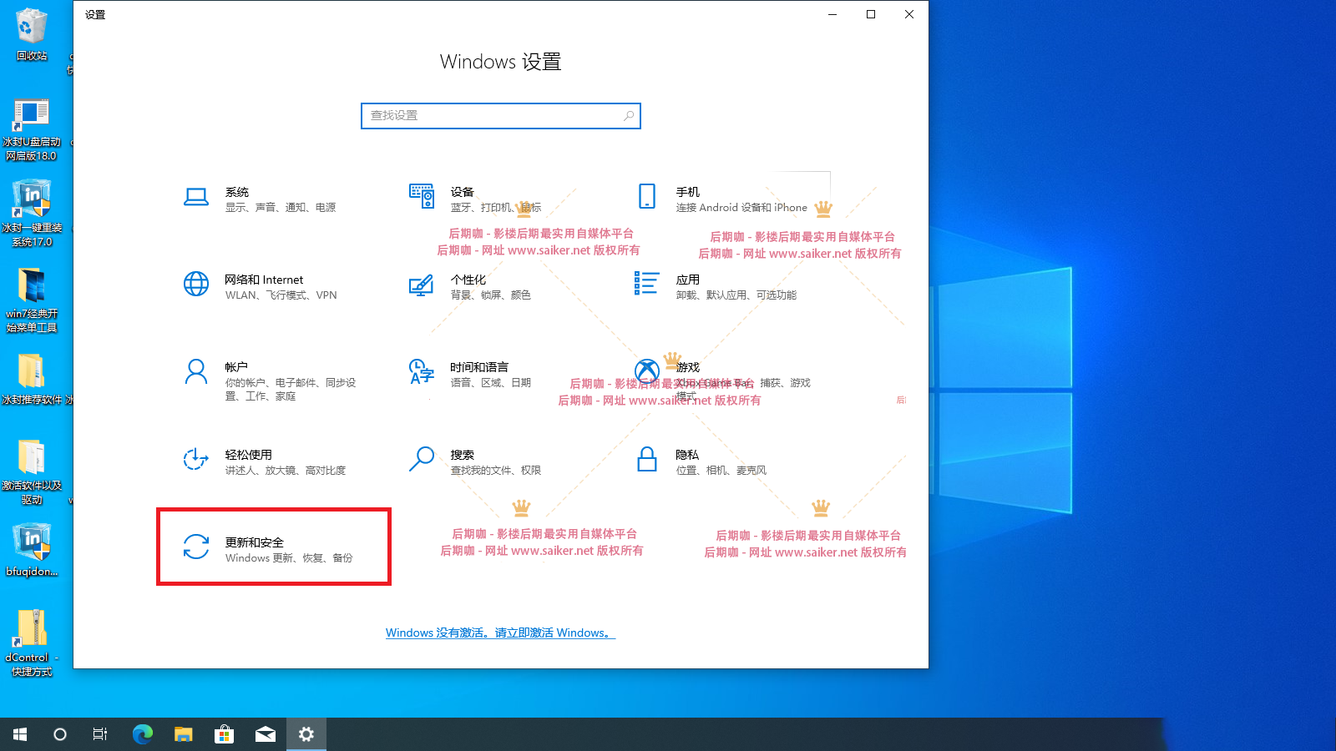
Task: Select the 应用 category title
Action: click(x=688, y=280)
